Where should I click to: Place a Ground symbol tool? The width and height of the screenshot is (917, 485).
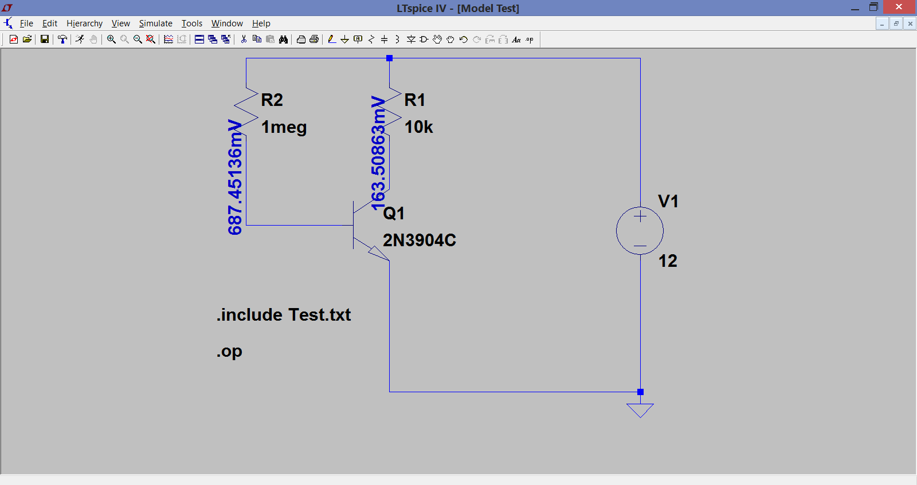click(x=345, y=40)
